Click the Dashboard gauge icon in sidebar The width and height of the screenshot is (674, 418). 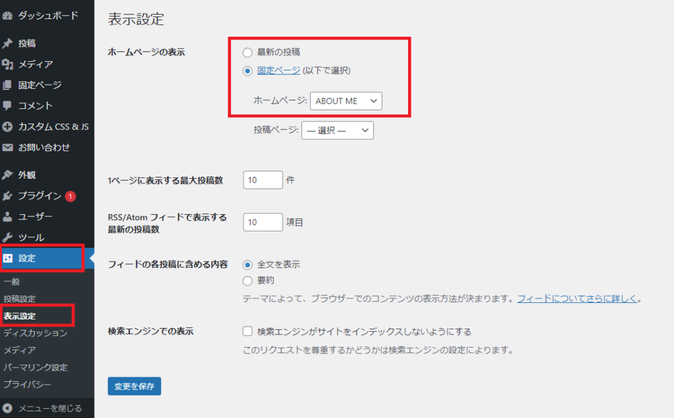[8, 15]
